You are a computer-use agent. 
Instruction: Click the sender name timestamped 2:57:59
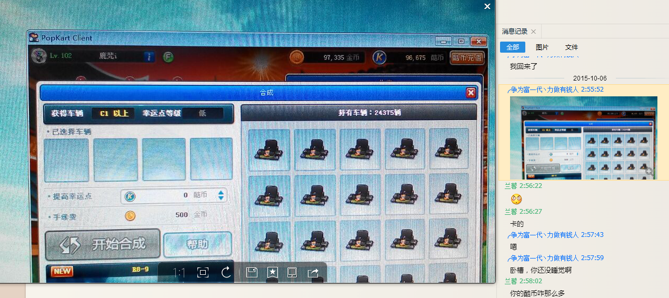pos(544,258)
